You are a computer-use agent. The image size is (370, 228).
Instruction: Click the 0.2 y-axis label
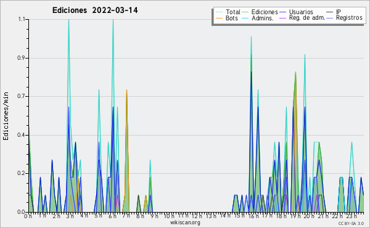pos(21,173)
